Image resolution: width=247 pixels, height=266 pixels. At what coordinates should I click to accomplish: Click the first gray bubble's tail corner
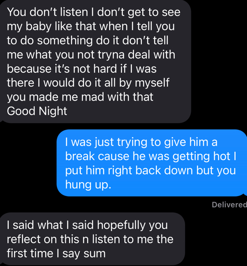1,120
